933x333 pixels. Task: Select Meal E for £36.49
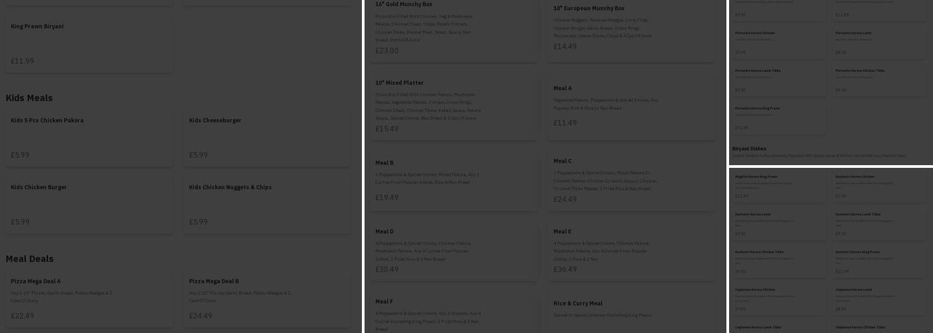[x=631, y=250]
